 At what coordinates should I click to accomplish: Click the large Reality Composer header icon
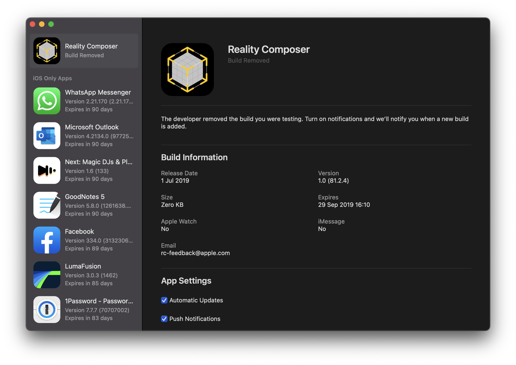point(187,69)
